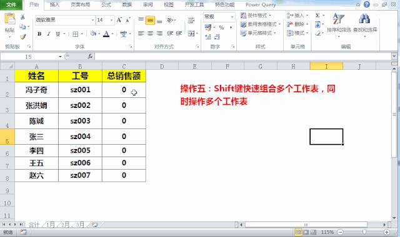Click the Percent Style icon

221,27
